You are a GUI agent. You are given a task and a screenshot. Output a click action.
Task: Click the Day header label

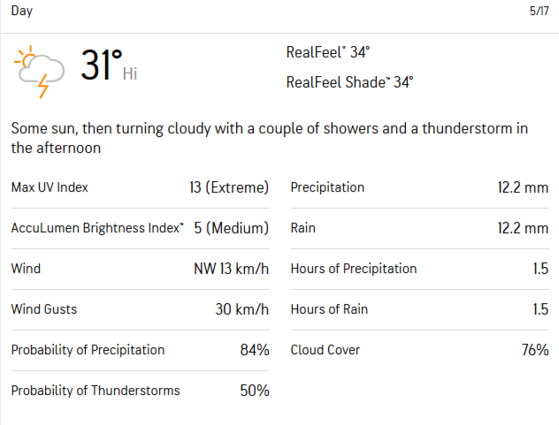click(22, 11)
